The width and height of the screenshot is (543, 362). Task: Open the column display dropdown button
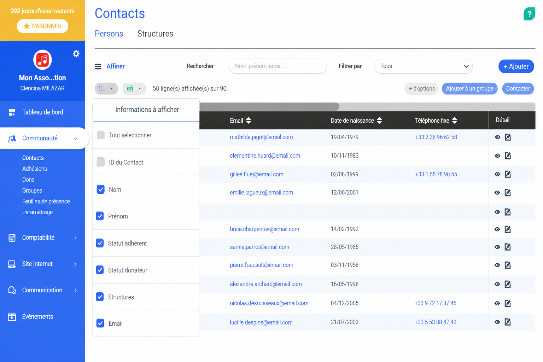click(106, 88)
